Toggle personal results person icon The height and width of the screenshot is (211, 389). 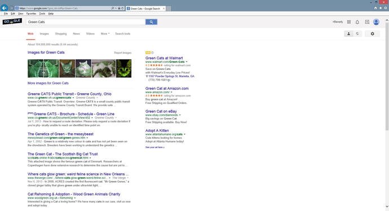[x=348, y=33]
